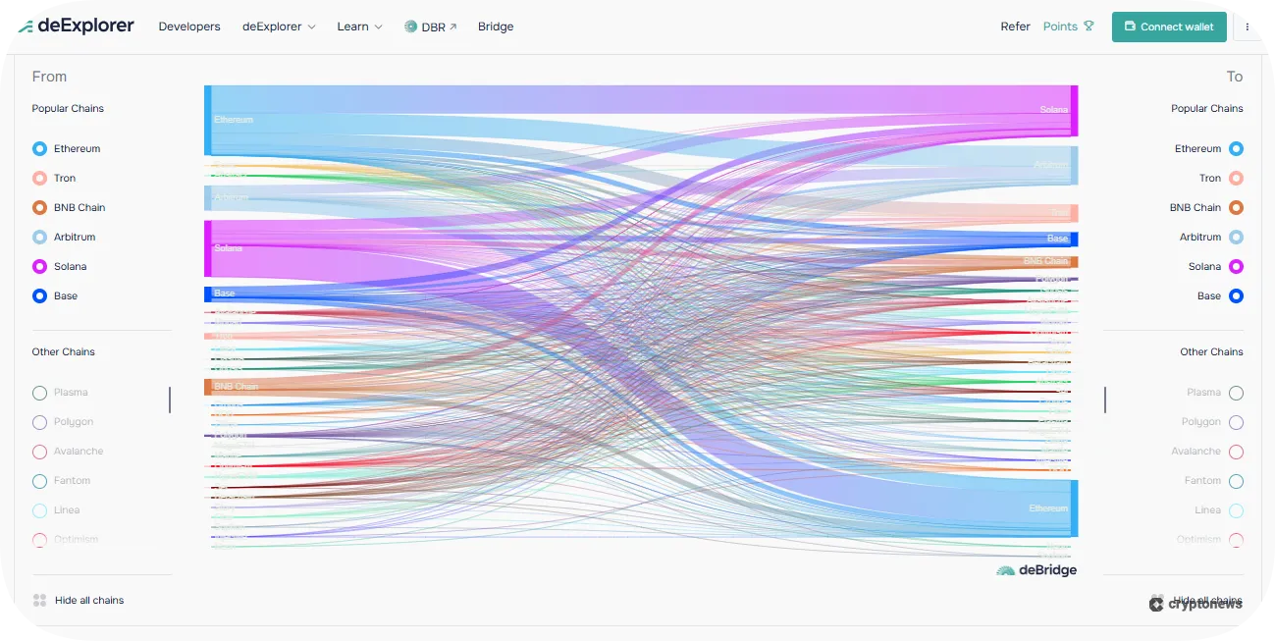Screen dimensions: 1275x641
Task: Select the BNB Chain source node in chart
Action: (208, 387)
